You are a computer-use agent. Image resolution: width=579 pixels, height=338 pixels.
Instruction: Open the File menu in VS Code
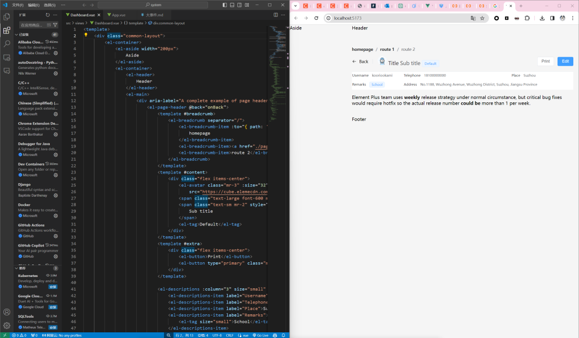click(x=18, y=5)
